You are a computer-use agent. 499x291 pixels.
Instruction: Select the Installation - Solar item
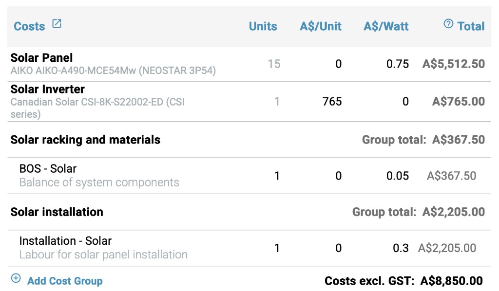pyautogui.click(x=65, y=241)
